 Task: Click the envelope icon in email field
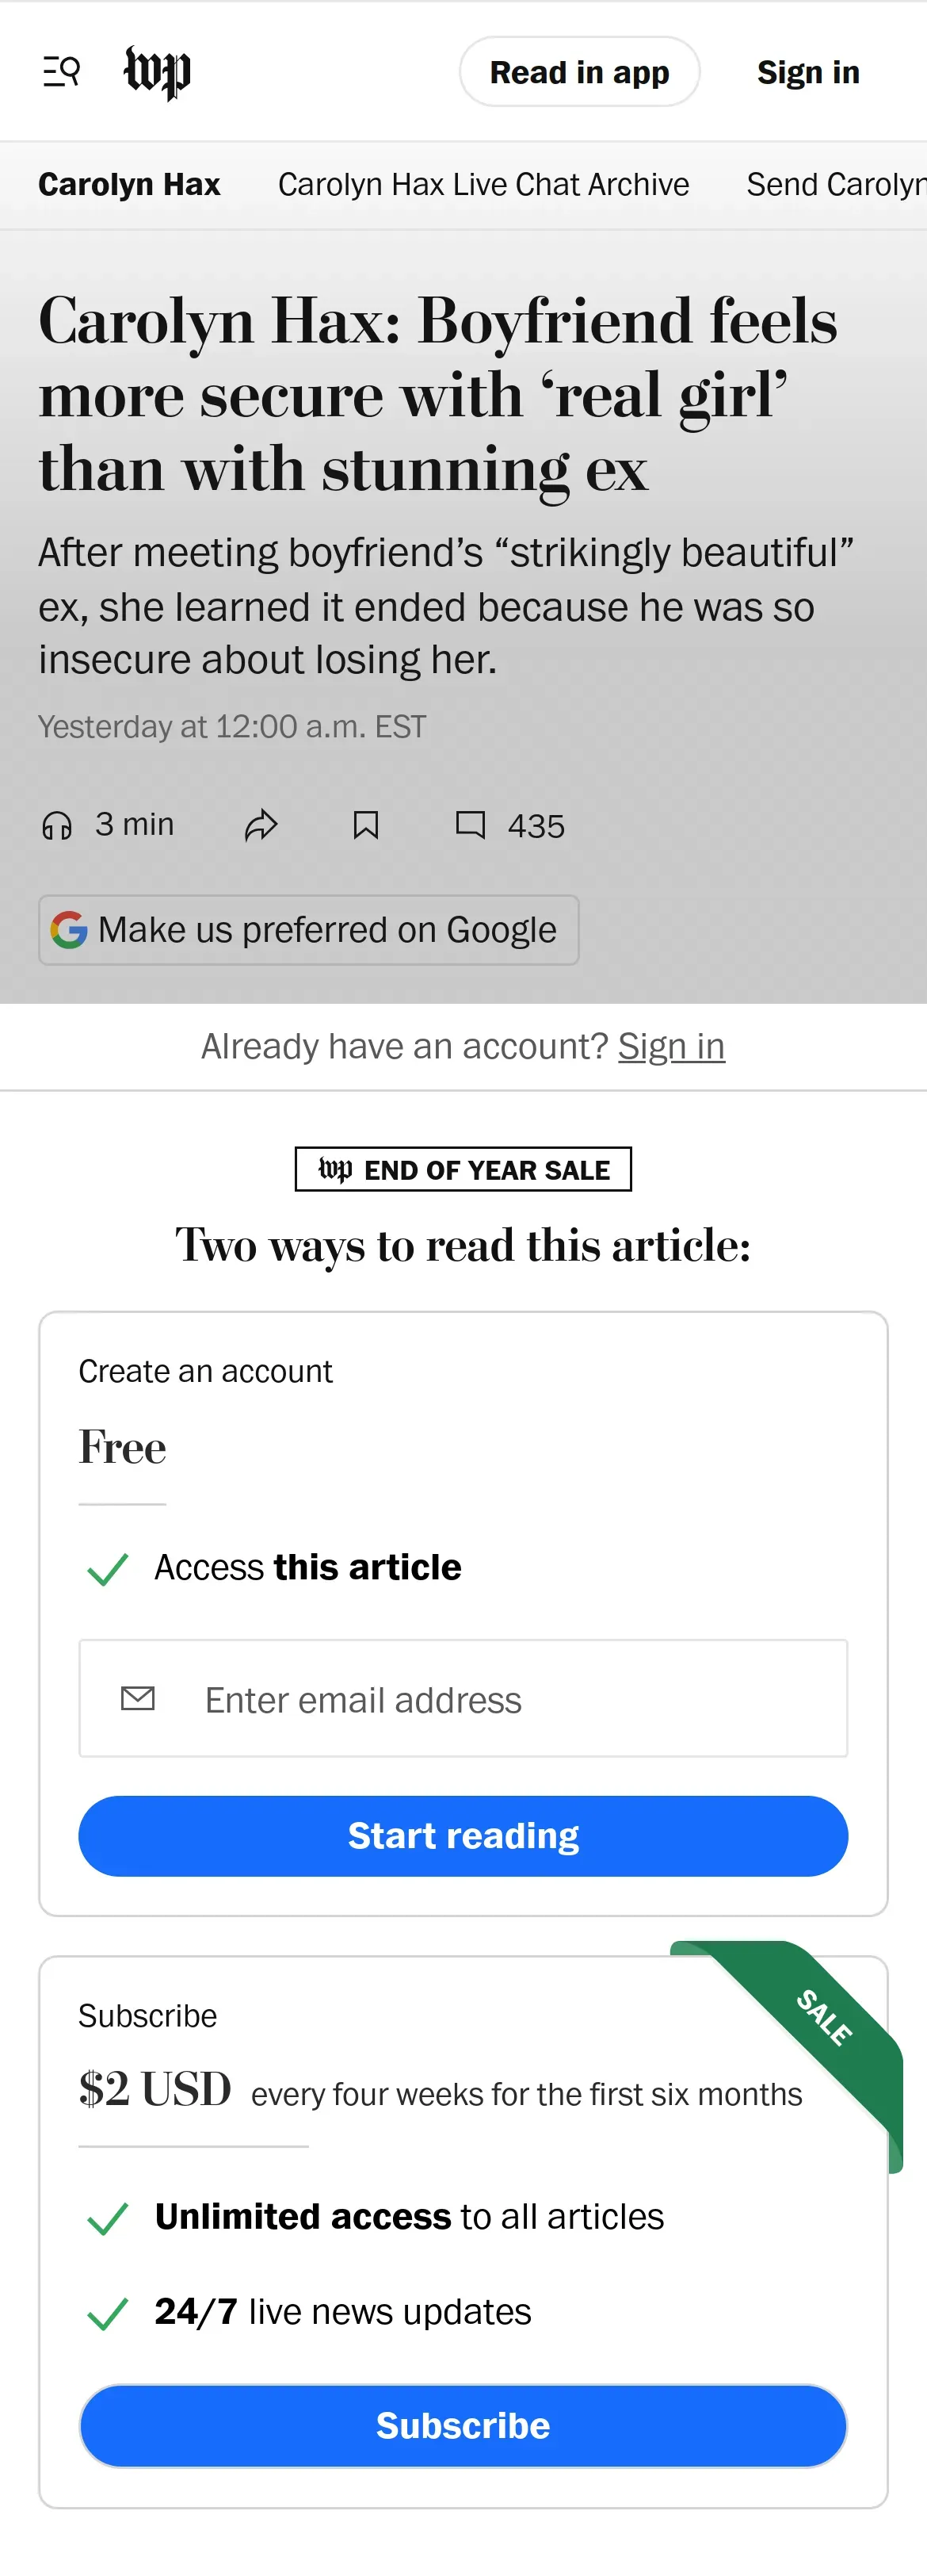[138, 1698]
